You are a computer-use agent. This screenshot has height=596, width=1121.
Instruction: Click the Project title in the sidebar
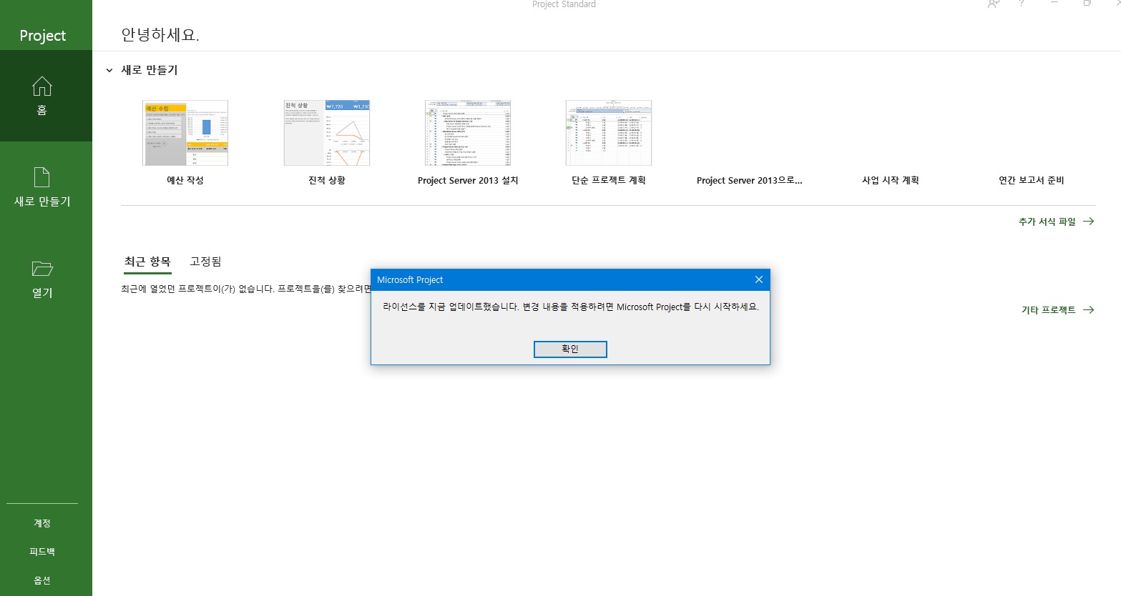point(43,36)
